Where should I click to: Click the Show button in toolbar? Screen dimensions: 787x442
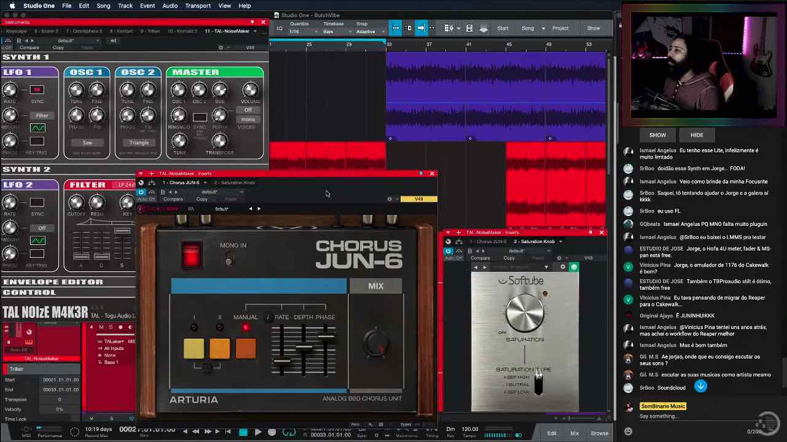click(x=593, y=28)
